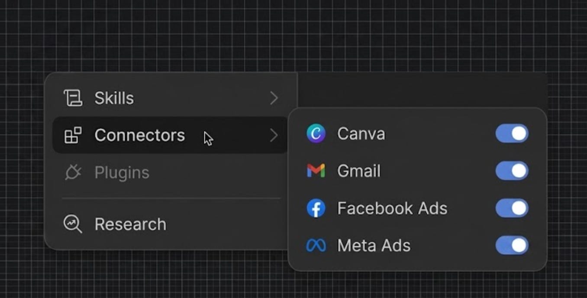Click the Research magnifier icon
The image size is (587, 298).
[x=73, y=224]
